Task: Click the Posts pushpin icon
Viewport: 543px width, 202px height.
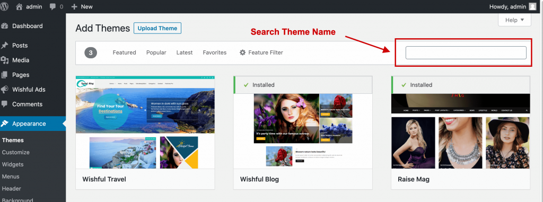Action: coord(4,46)
